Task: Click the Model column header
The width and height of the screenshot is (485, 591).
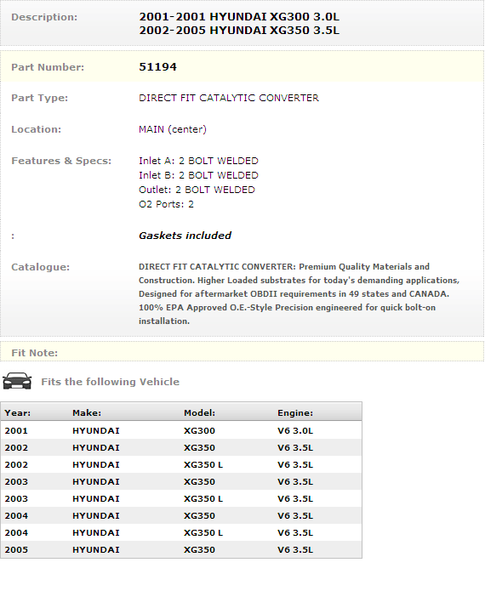Action: (x=199, y=412)
